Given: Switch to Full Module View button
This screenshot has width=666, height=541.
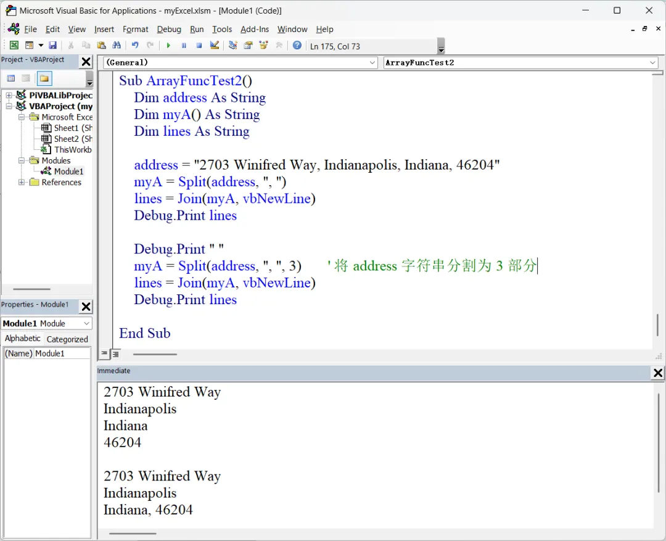Looking at the screenshot, I should coord(115,353).
